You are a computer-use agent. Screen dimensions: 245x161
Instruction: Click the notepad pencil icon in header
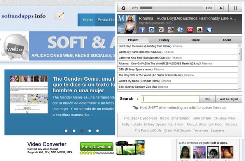pyautogui.click(x=59, y=16)
